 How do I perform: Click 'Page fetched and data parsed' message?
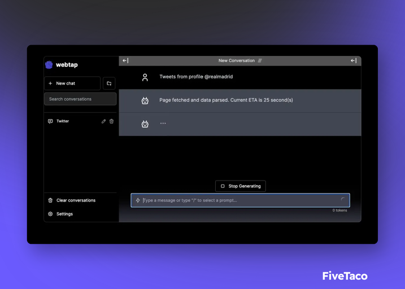click(226, 100)
